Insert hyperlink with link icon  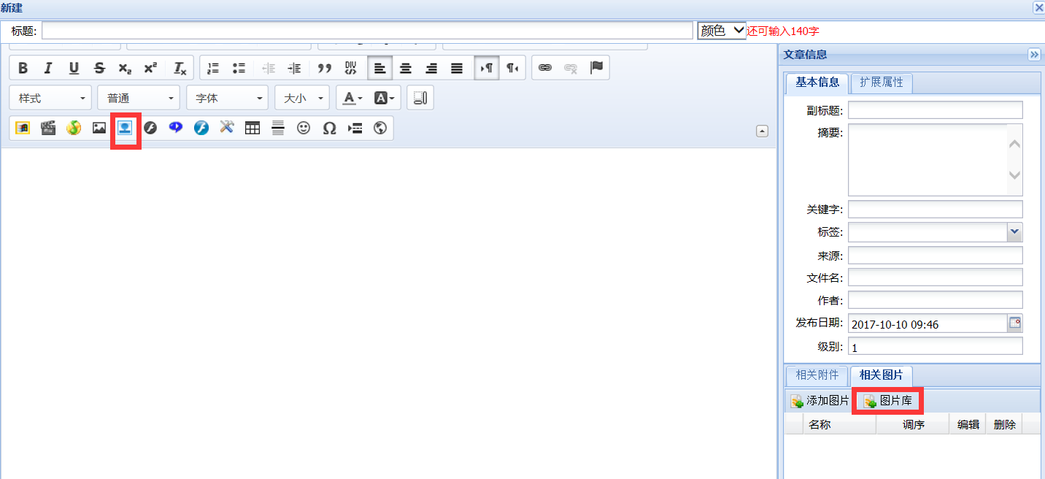point(544,68)
